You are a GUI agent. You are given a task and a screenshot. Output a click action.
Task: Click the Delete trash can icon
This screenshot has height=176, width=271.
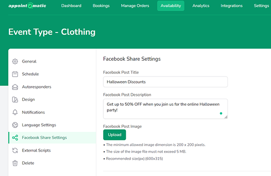coord(15,163)
